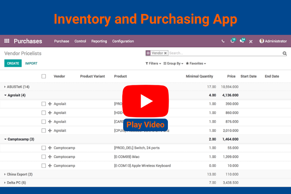Screen dimensions: 291x194
Task: Click "[E-COM09] iMac" product cell
Action: coord(127,157)
